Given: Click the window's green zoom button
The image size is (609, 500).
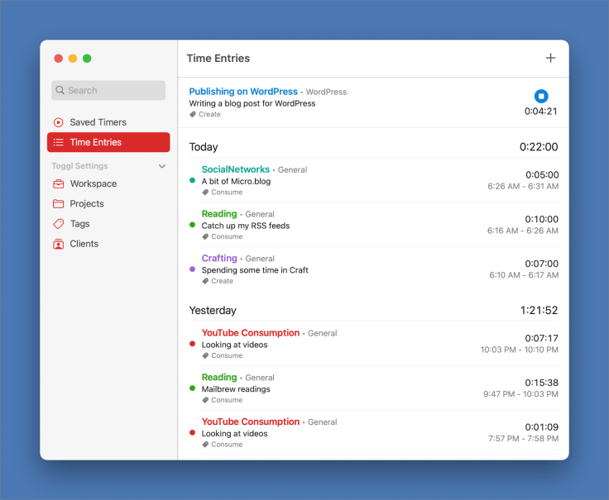Looking at the screenshot, I should (x=87, y=59).
